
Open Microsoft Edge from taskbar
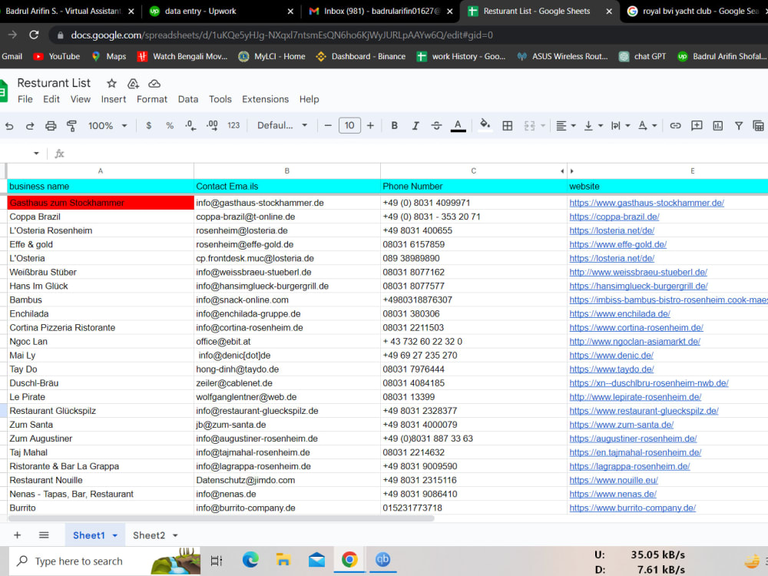pyautogui.click(x=250, y=559)
